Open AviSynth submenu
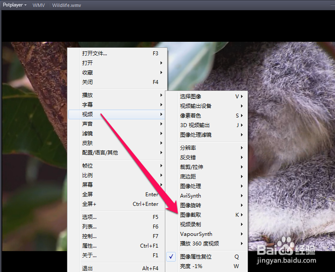335x272 pixels. (207, 196)
